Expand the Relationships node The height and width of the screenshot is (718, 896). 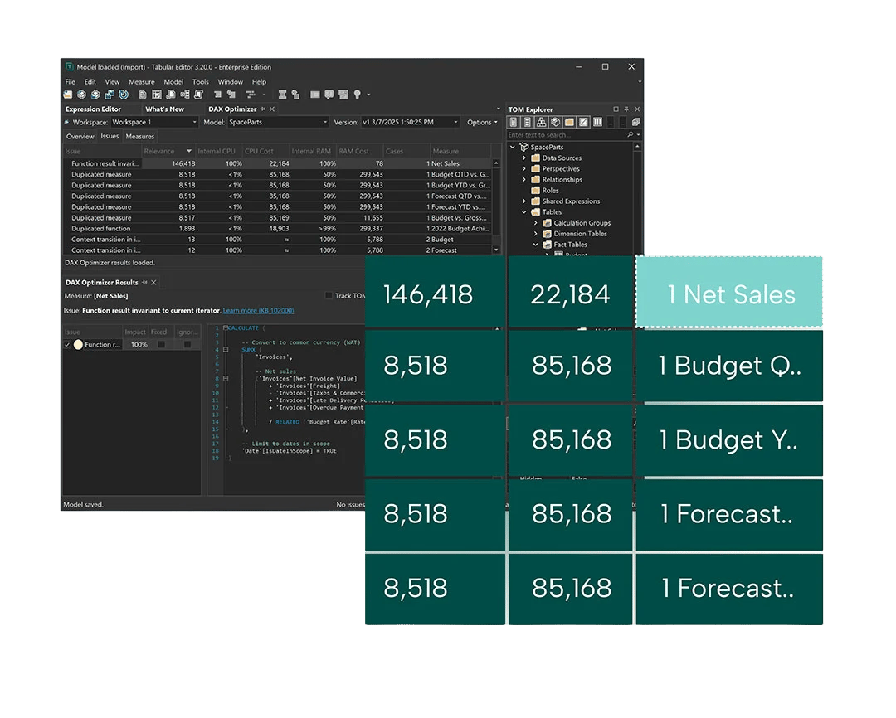tap(524, 179)
